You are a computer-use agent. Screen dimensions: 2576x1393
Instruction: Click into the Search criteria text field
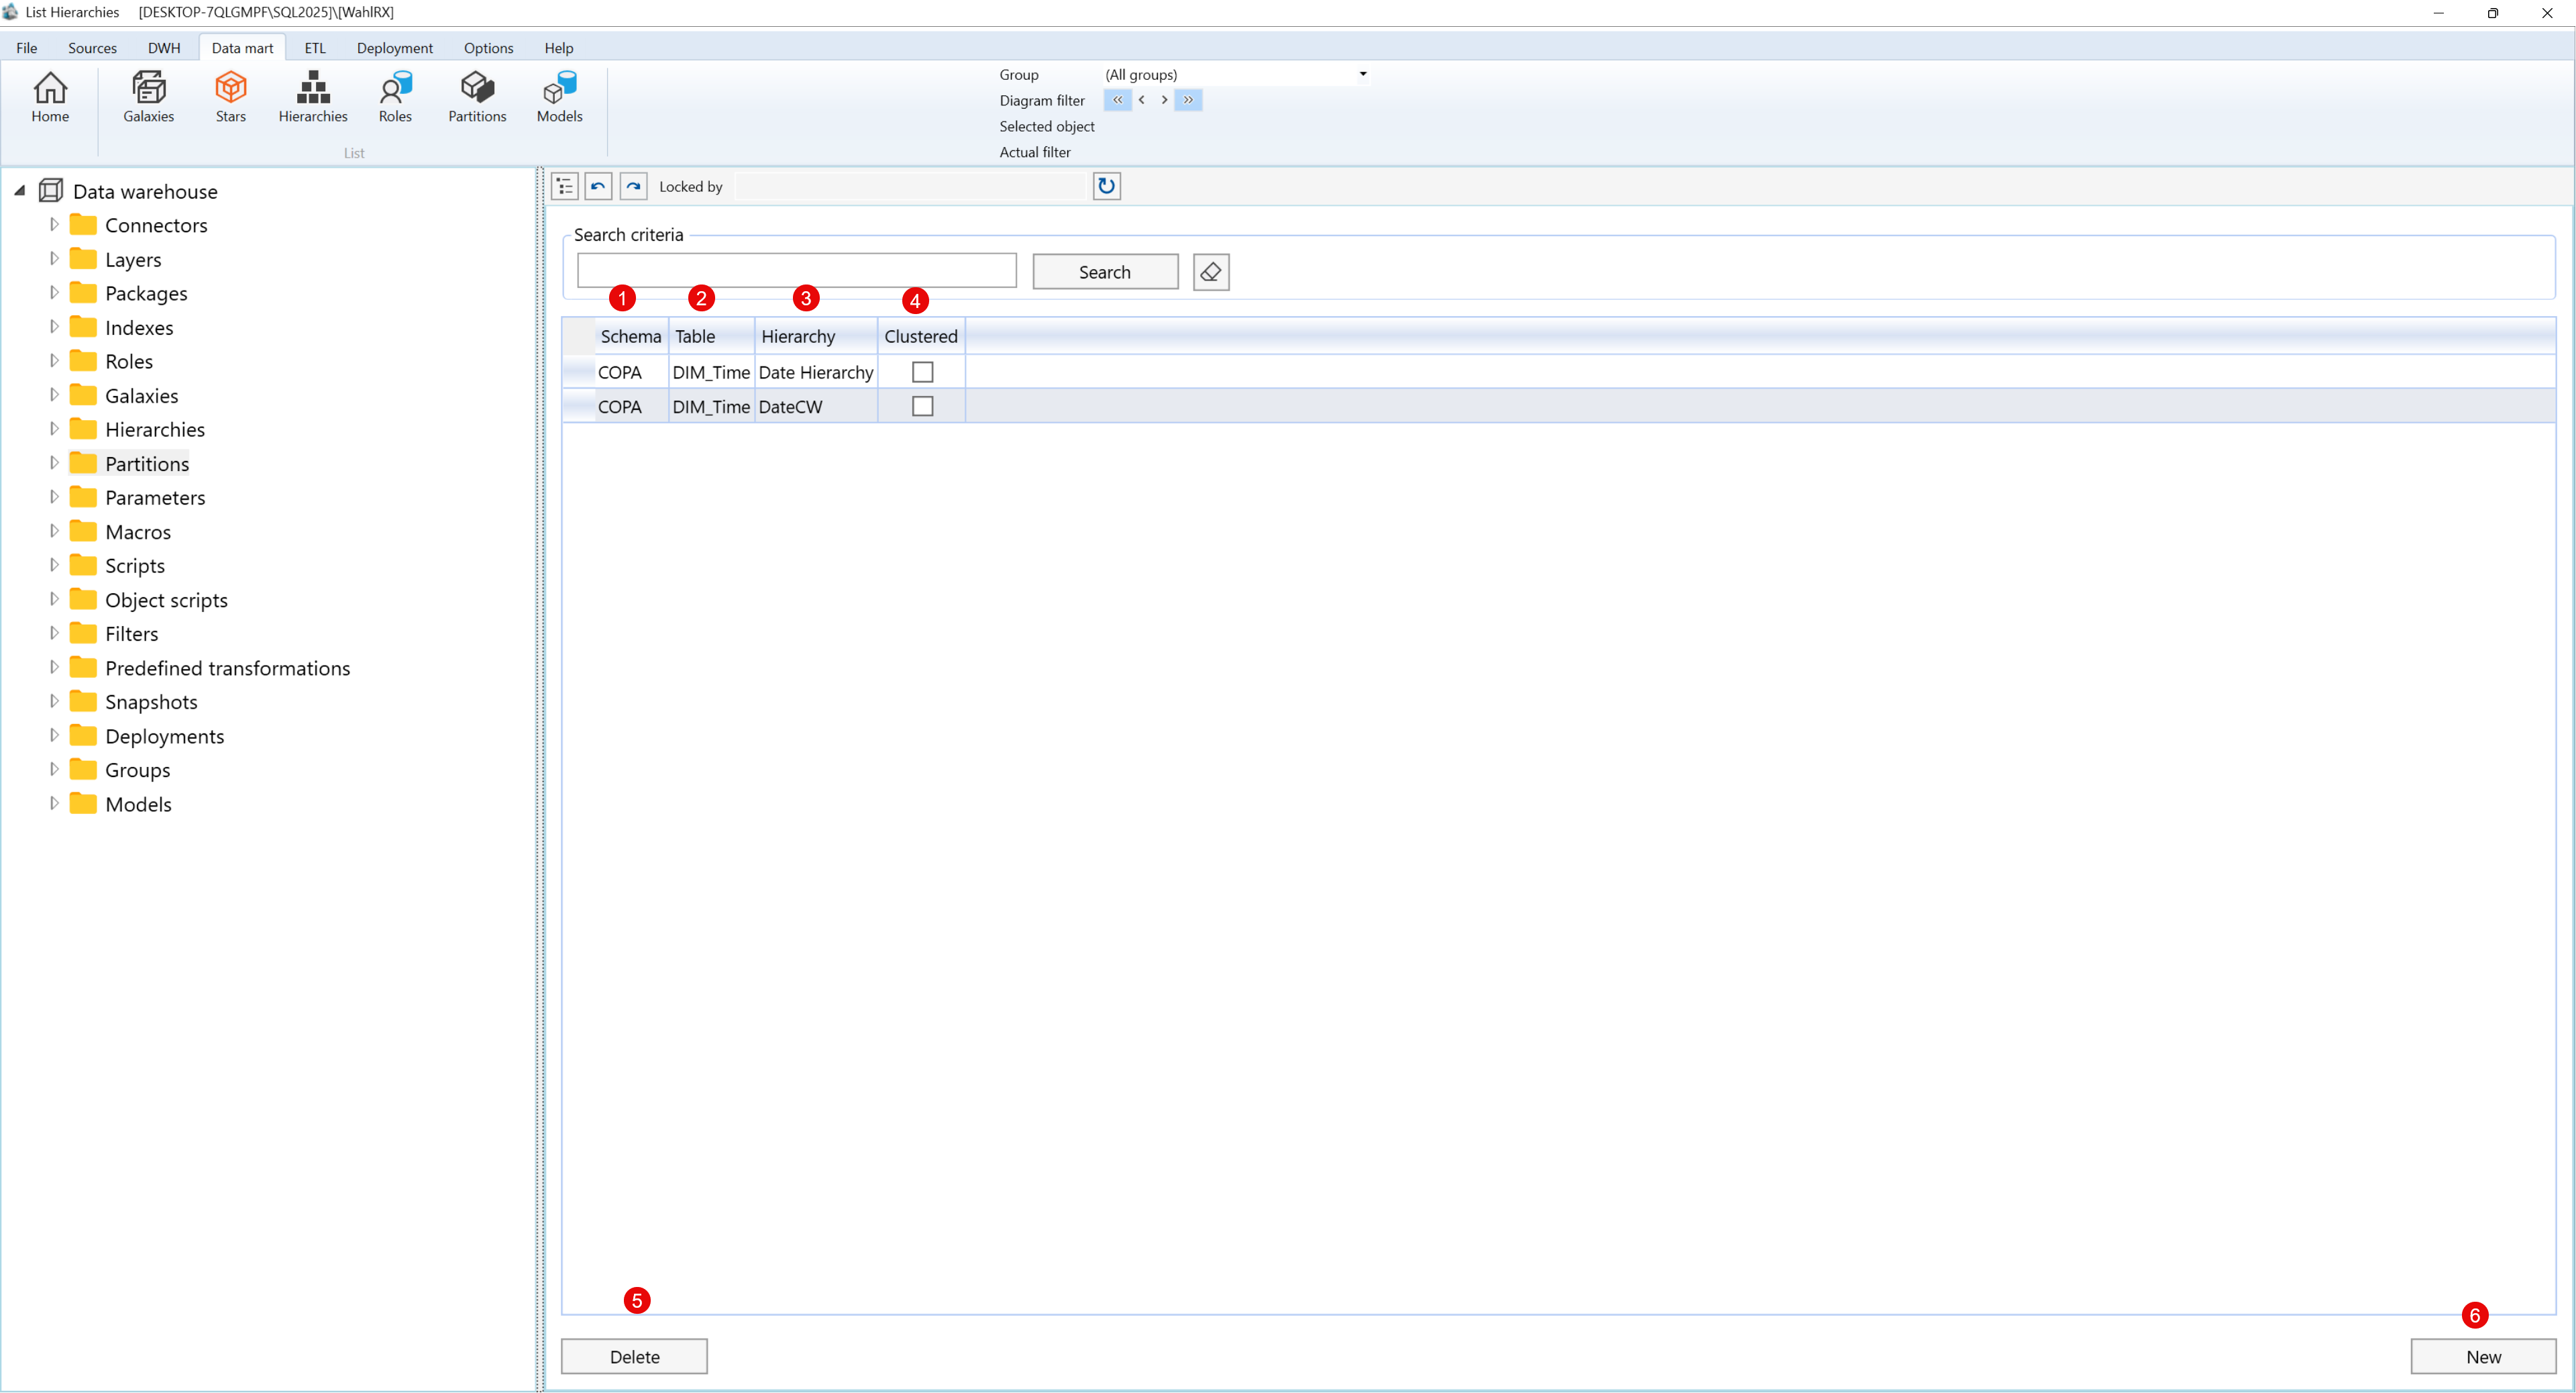796,271
